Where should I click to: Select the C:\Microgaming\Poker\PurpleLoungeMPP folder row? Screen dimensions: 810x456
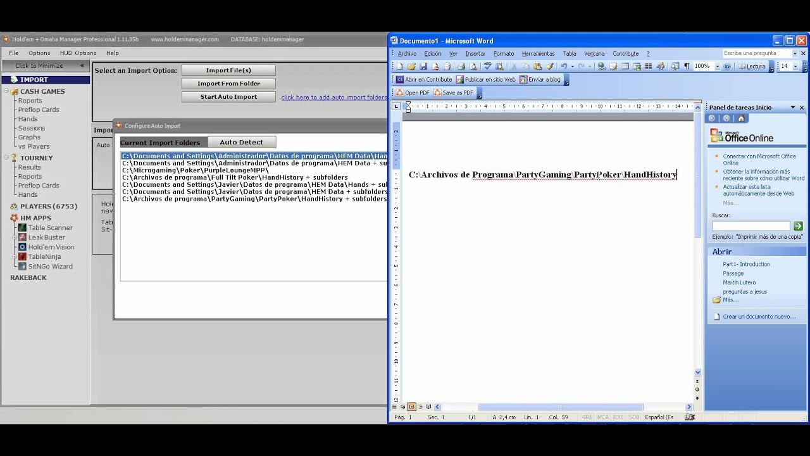click(x=254, y=170)
